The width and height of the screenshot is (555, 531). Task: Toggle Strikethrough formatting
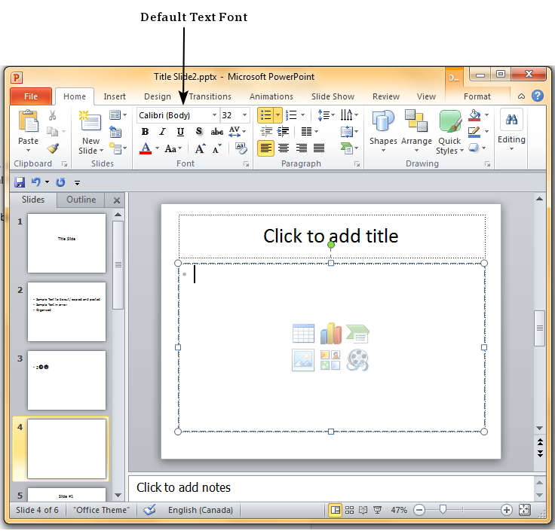(217, 132)
